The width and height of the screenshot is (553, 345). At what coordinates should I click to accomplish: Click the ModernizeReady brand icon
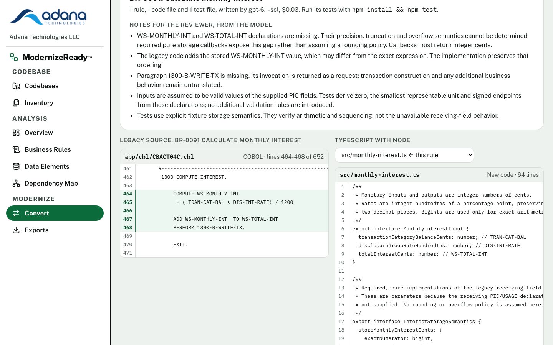pos(14,57)
